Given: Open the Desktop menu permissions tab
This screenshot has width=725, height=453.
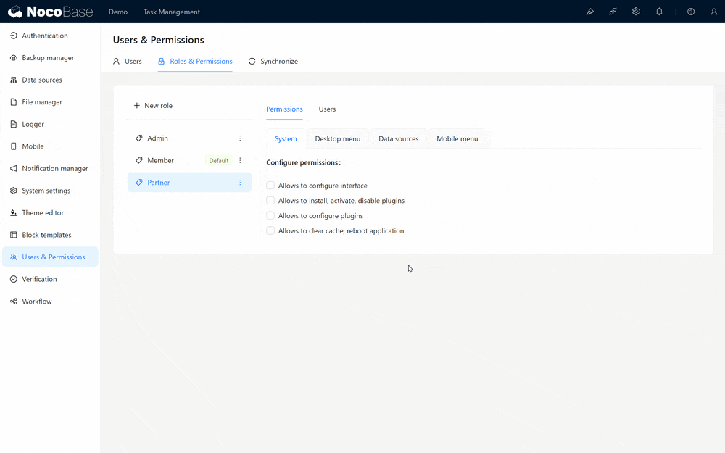Looking at the screenshot, I should 338,138.
